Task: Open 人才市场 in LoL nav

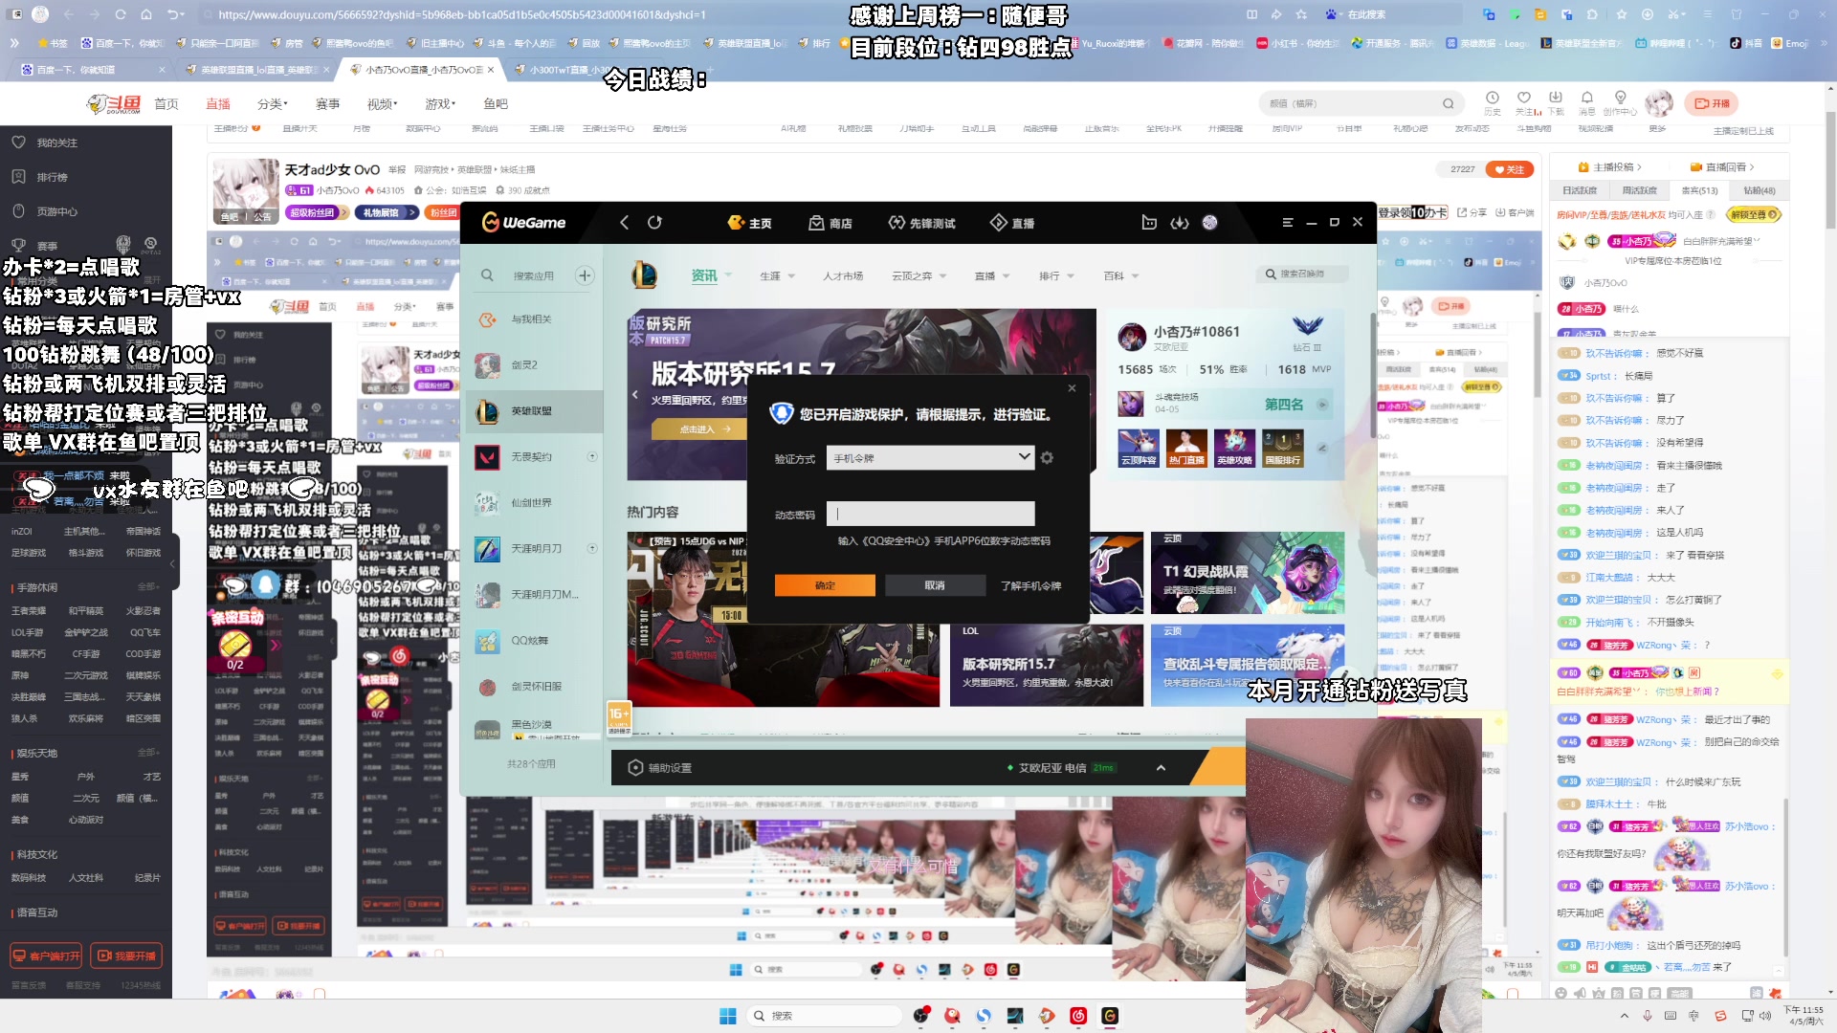Action: [843, 276]
